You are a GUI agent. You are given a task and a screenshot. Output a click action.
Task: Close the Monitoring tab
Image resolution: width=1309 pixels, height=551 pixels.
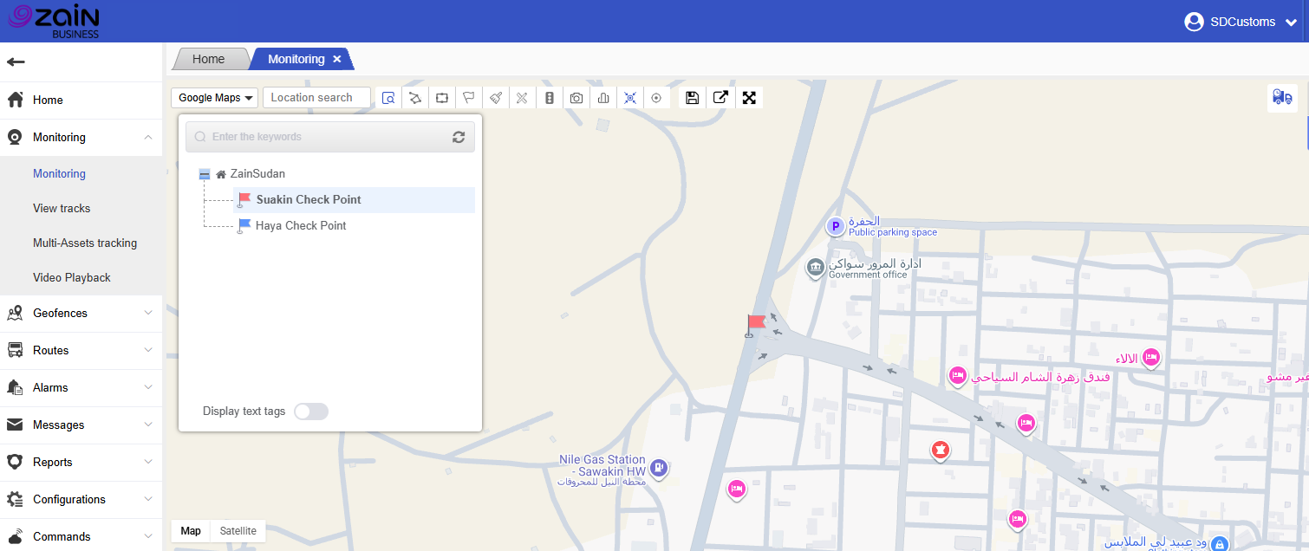pos(337,59)
